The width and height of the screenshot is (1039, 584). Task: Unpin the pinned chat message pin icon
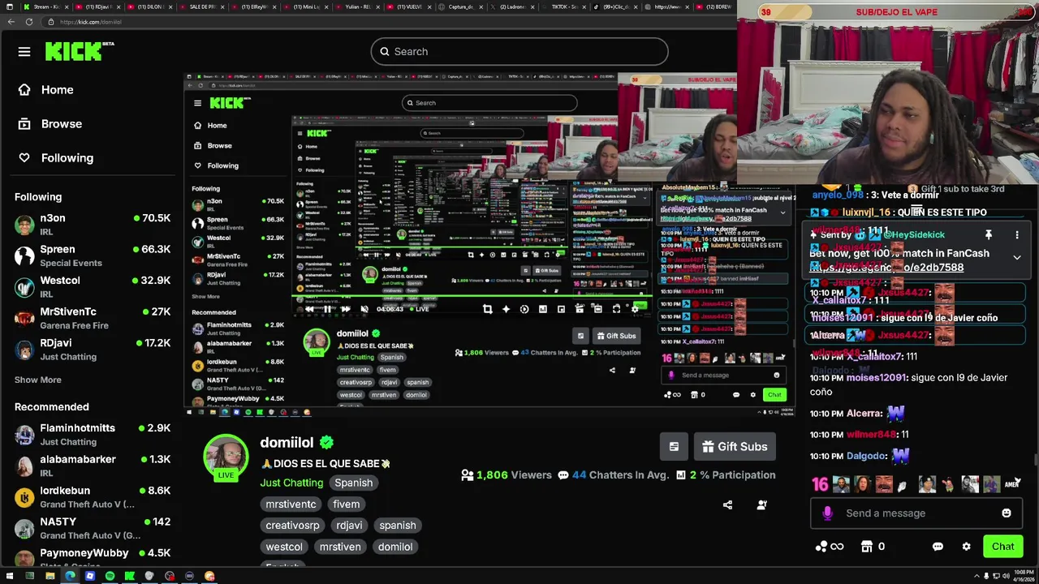[x=989, y=235]
